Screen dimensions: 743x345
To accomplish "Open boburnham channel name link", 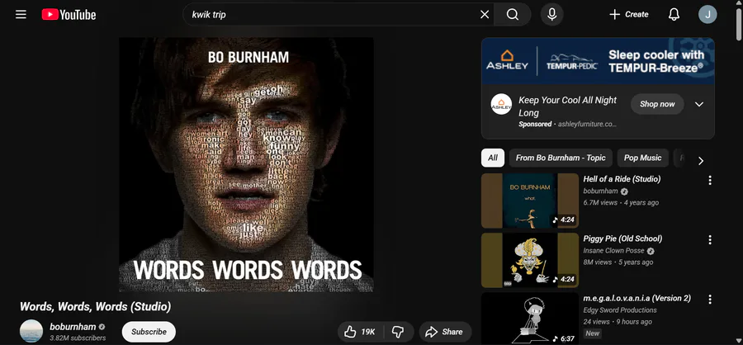I will tap(73, 327).
